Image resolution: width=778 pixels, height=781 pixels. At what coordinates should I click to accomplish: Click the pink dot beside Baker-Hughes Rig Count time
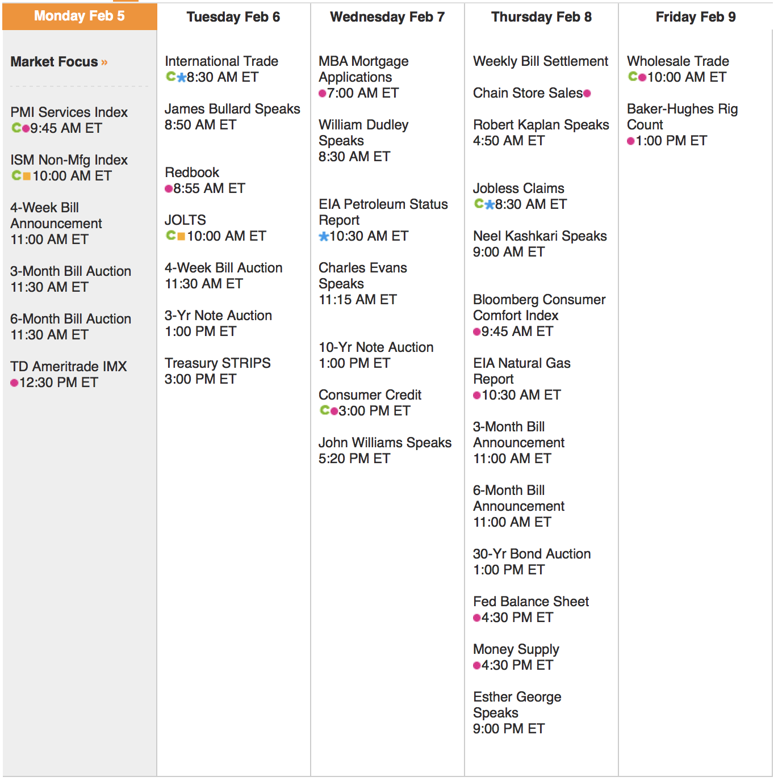coord(630,141)
